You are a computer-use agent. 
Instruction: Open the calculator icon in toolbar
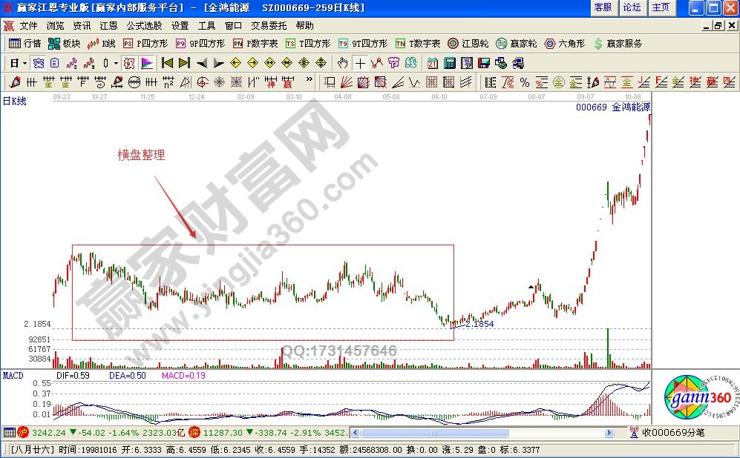450,63
